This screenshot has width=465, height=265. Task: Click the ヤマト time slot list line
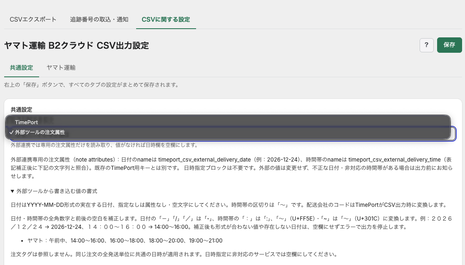(125, 241)
